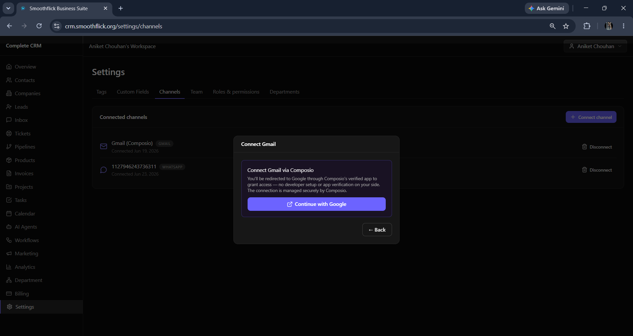Click the WhatsApp chat bubble icon
Viewport: 633px width, 336px height.
tap(104, 170)
